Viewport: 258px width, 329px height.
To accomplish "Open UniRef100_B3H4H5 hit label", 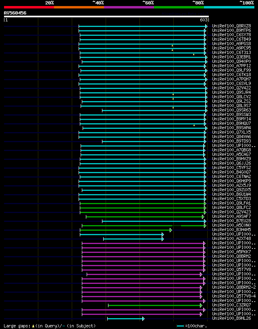I will coord(231,230).
